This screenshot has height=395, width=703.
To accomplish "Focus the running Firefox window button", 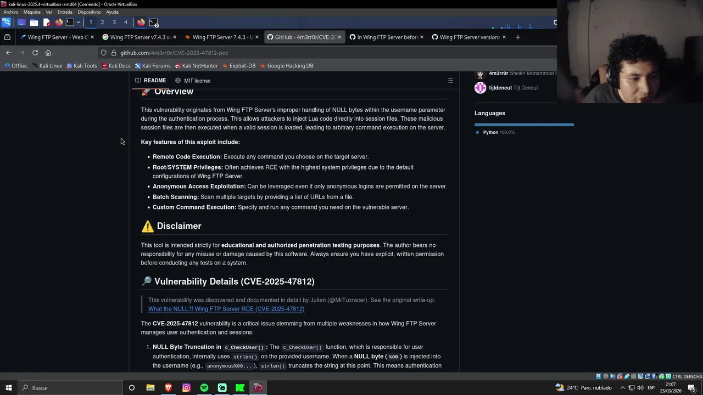I will [141, 22].
